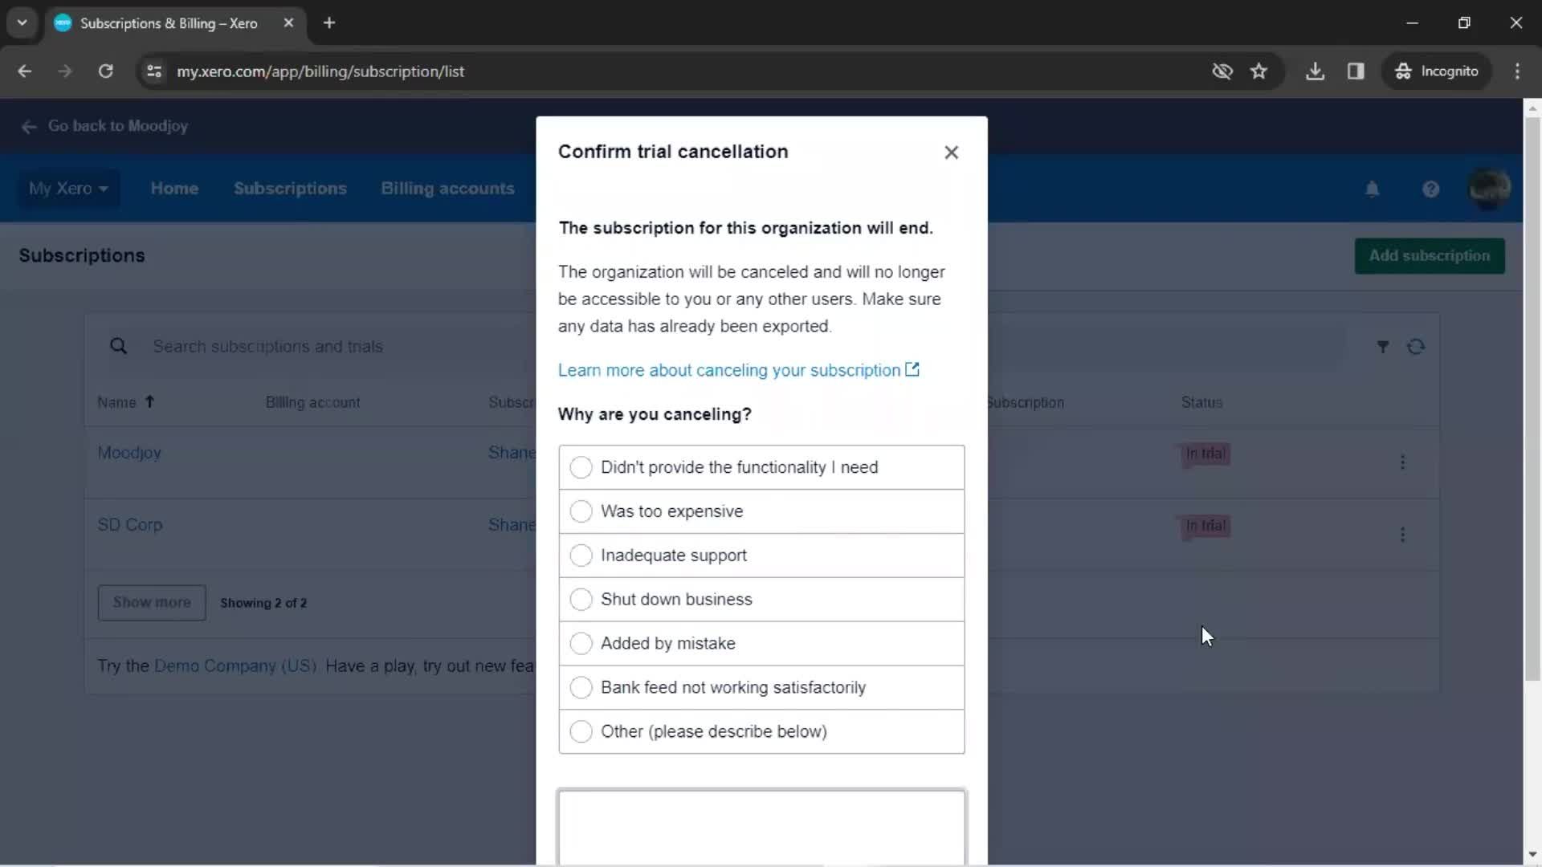The image size is (1542, 867).
Task: Click the Moodjoy 'In trial' status badge
Action: pos(1205,454)
